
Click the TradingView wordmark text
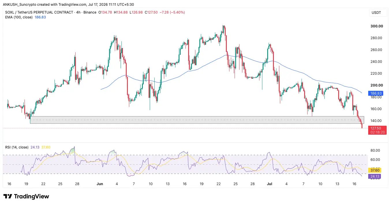point(31,196)
